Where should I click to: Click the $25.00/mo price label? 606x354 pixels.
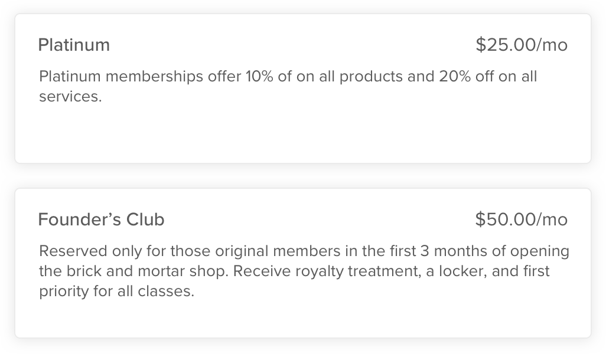click(521, 45)
